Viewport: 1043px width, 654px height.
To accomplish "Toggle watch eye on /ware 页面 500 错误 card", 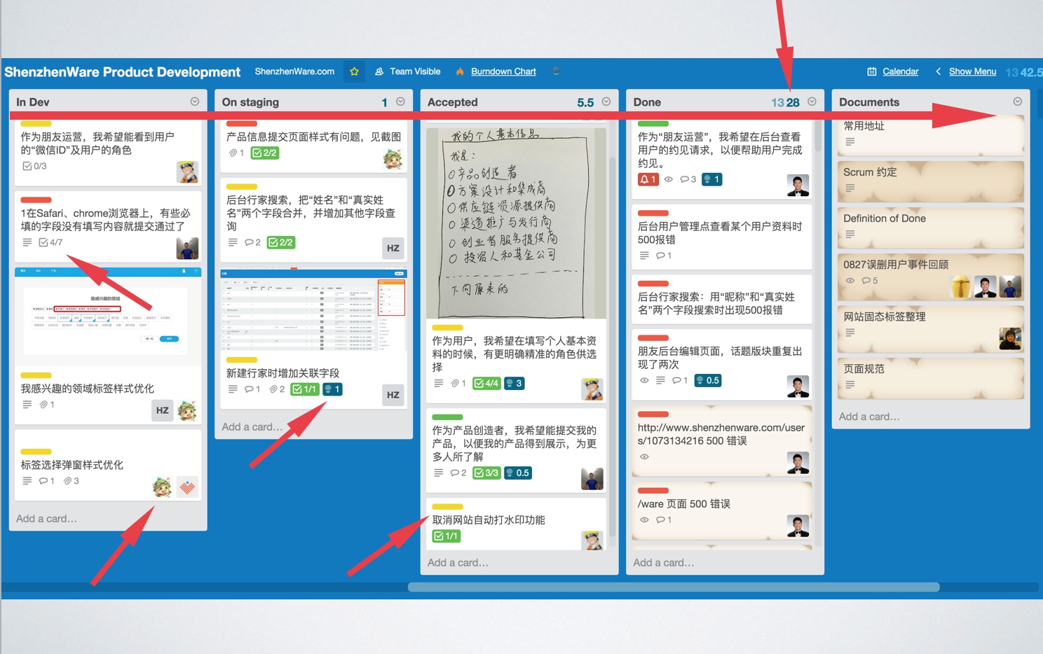I will 644,520.
